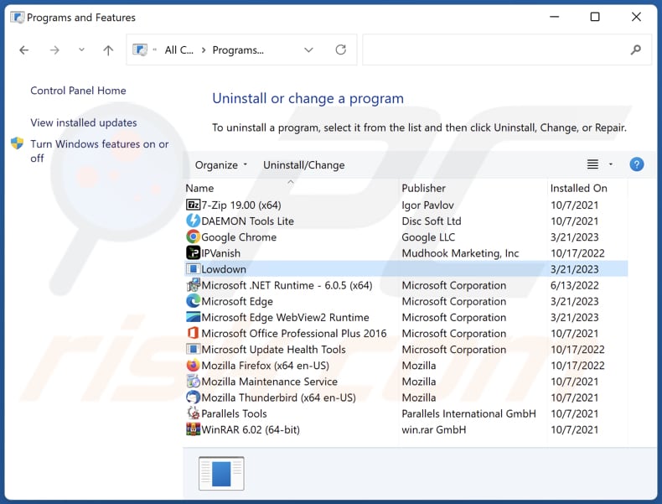
Task: Click the WinRAR icon
Action: point(193,429)
